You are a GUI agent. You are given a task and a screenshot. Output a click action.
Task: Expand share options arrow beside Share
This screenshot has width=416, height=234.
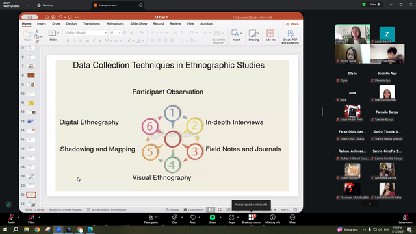coord(220,217)
